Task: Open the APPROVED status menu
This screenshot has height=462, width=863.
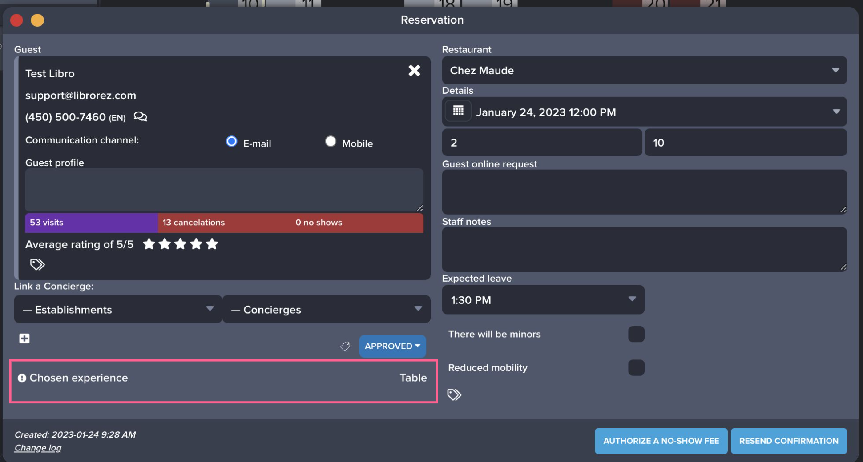Action: 392,346
